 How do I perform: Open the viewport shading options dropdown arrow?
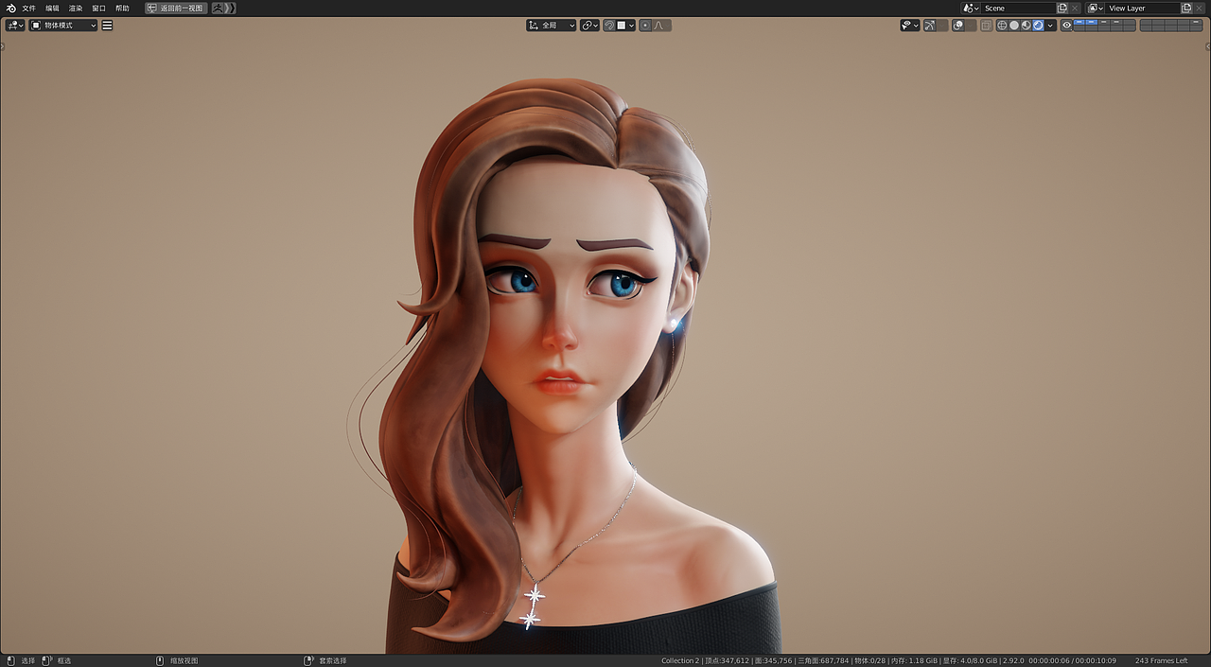coord(1050,25)
